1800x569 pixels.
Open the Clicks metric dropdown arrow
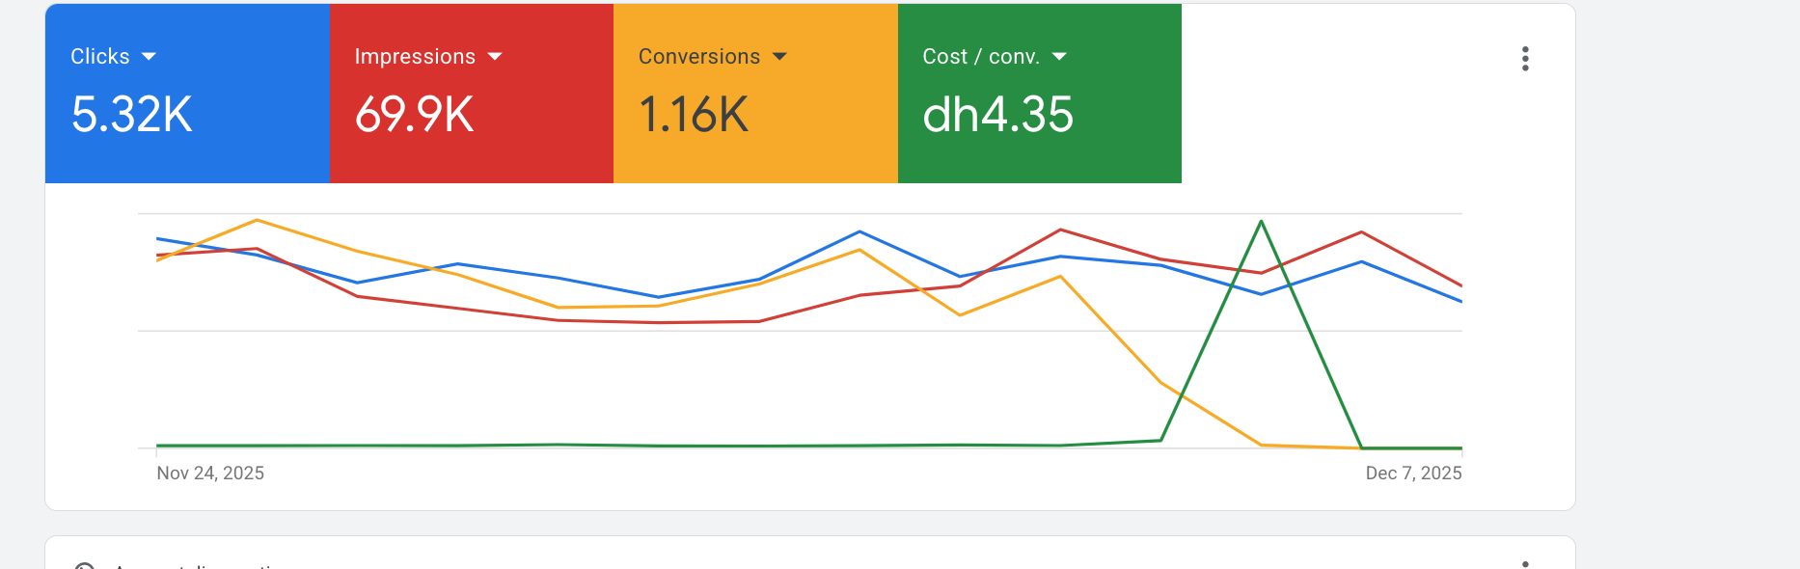tap(149, 57)
